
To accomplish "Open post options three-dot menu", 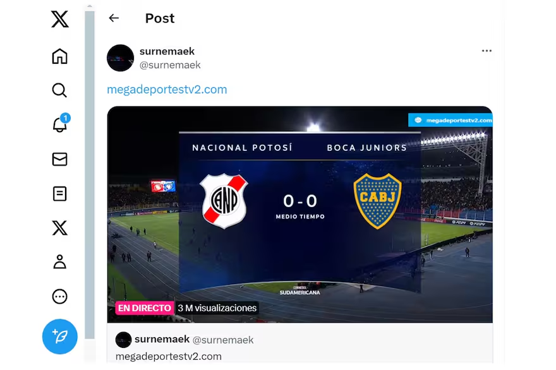I will [486, 51].
